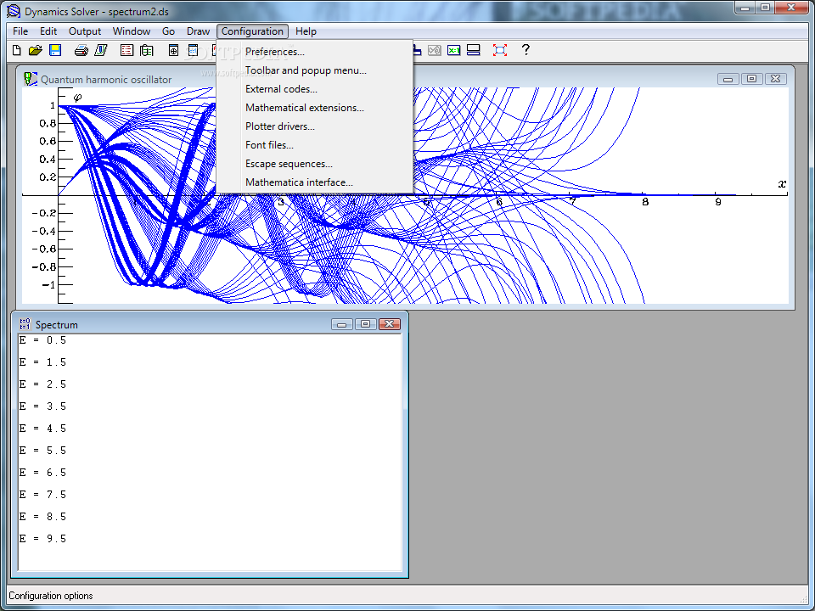Click the Spectrum window title icon
The width and height of the screenshot is (815, 611).
pyautogui.click(x=25, y=324)
